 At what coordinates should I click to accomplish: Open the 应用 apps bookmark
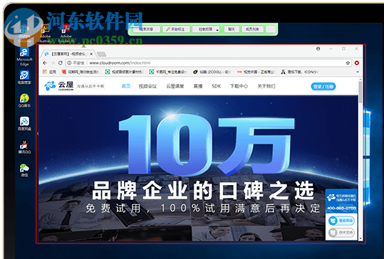click(50, 72)
